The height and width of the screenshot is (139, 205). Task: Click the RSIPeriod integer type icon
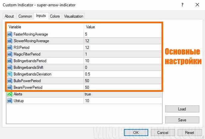(x=10, y=48)
